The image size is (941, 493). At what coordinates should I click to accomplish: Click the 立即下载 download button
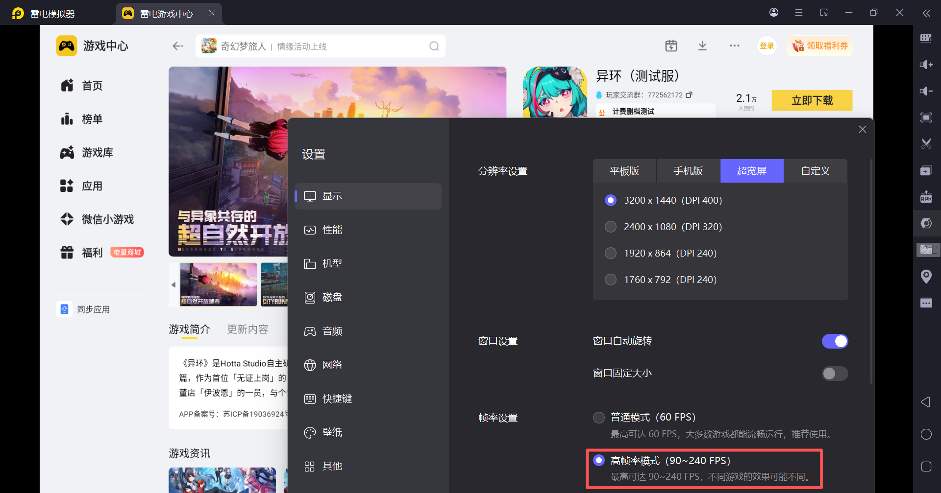(812, 100)
